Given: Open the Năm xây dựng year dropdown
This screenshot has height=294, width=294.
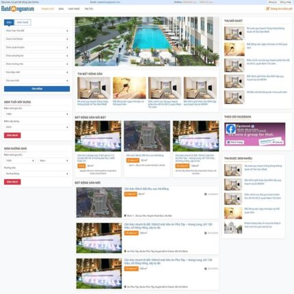Looking at the screenshot, I should (x=37, y=127).
